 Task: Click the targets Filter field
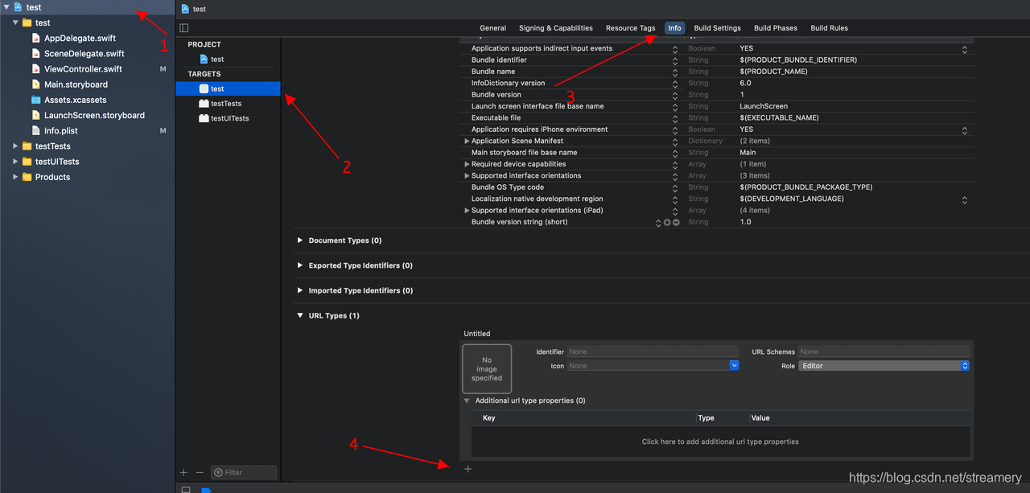[244, 472]
